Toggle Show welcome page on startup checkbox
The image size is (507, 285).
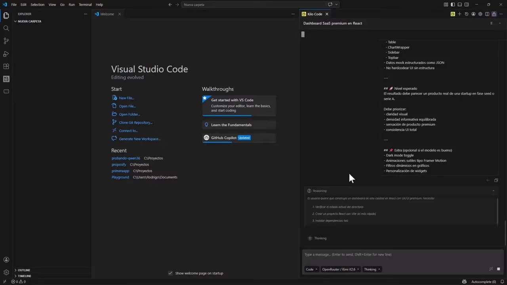[x=170, y=273]
